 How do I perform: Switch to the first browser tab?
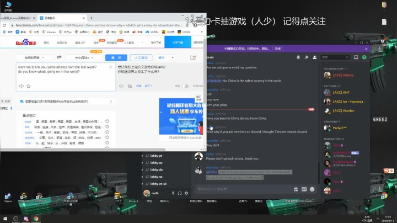(x=18, y=18)
